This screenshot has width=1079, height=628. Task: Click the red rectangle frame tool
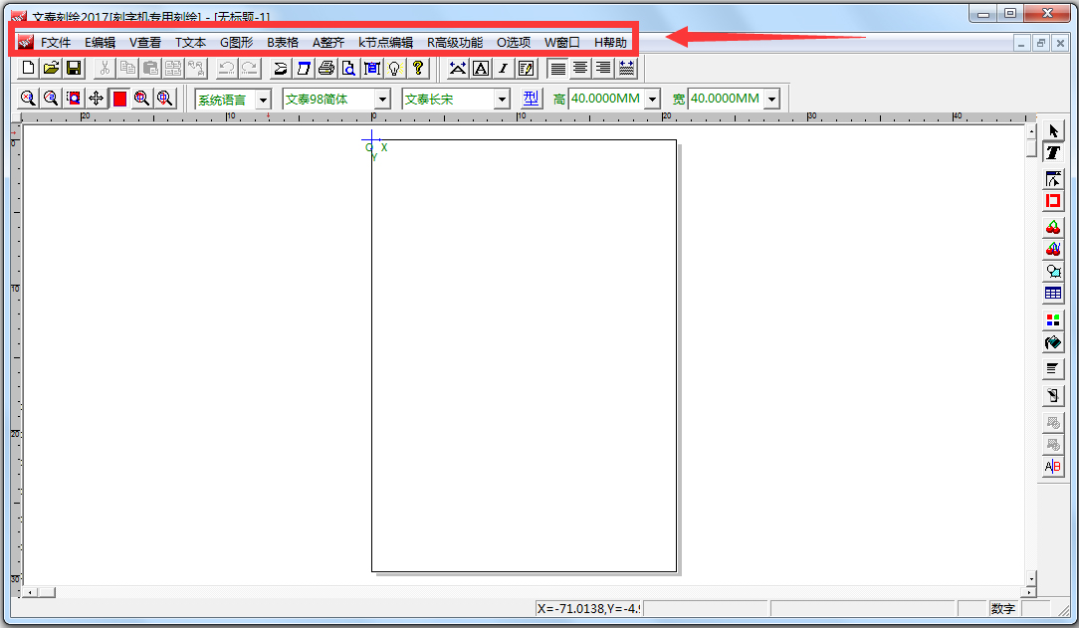pyautogui.click(x=1053, y=201)
